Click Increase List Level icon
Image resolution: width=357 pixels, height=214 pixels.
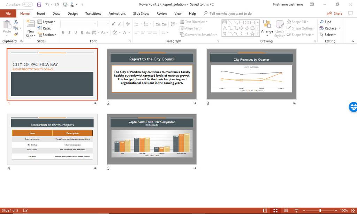[x=164, y=24]
